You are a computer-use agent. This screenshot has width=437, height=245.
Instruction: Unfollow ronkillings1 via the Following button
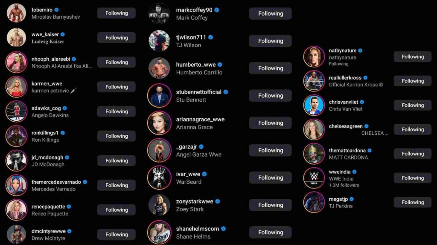coord(117,136)
